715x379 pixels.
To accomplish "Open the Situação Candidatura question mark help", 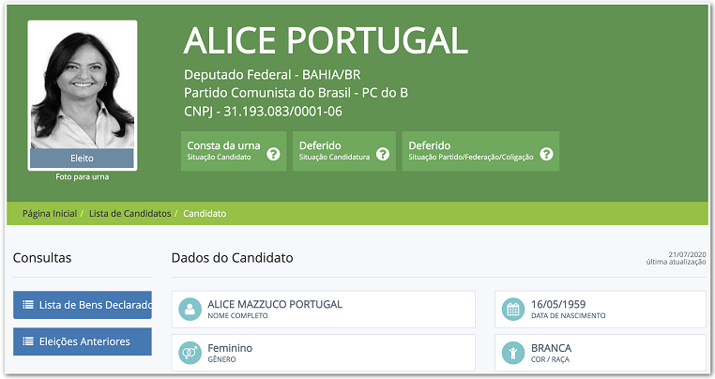I will [382, 154].
